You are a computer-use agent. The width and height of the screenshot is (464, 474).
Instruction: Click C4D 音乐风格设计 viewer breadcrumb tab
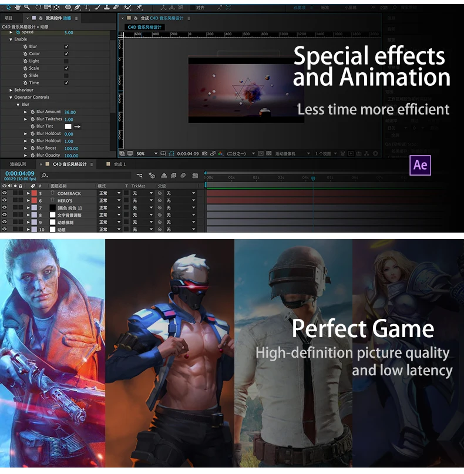pyautogui.click(x=144, y=27)
